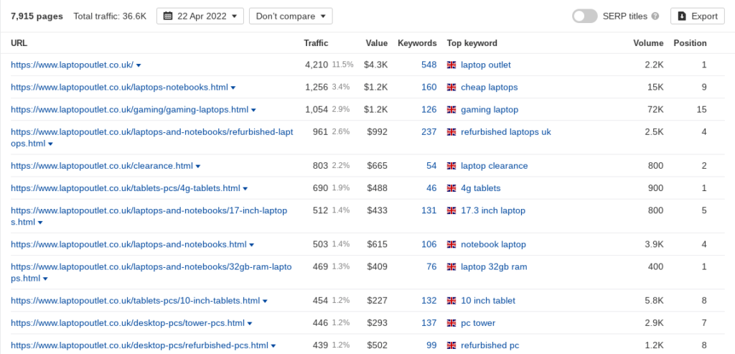The width and height of the screenshot is (735, 354).
Task: Open gaming-laptops.html URL link
Action: (129, 110)
